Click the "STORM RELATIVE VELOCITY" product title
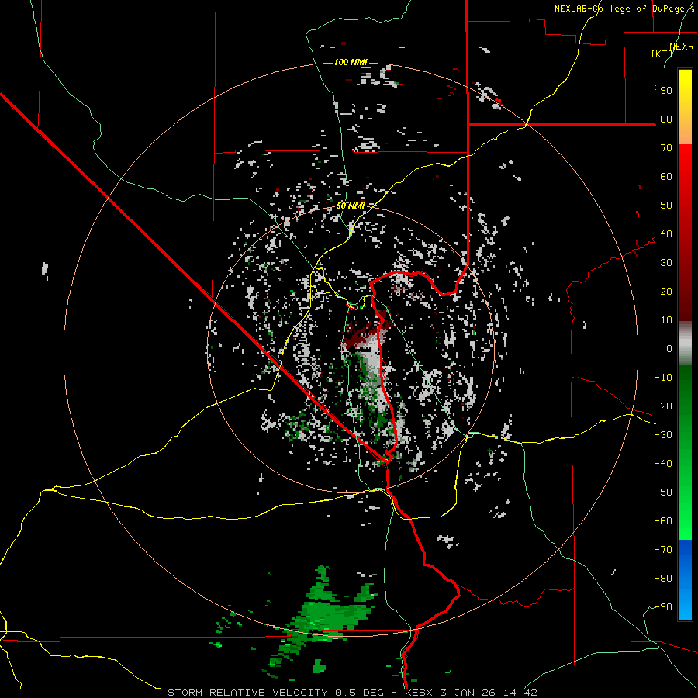The height and width of the screenshot is (698, 698). pyautogui.click(x=247, y=693)
